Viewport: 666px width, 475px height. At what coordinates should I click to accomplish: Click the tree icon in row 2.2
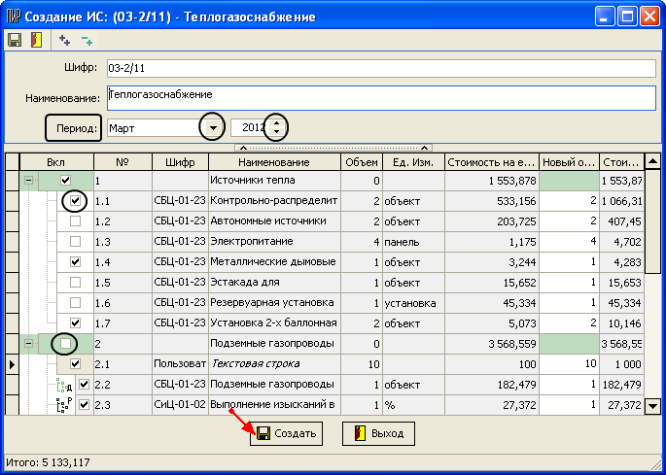65,386
